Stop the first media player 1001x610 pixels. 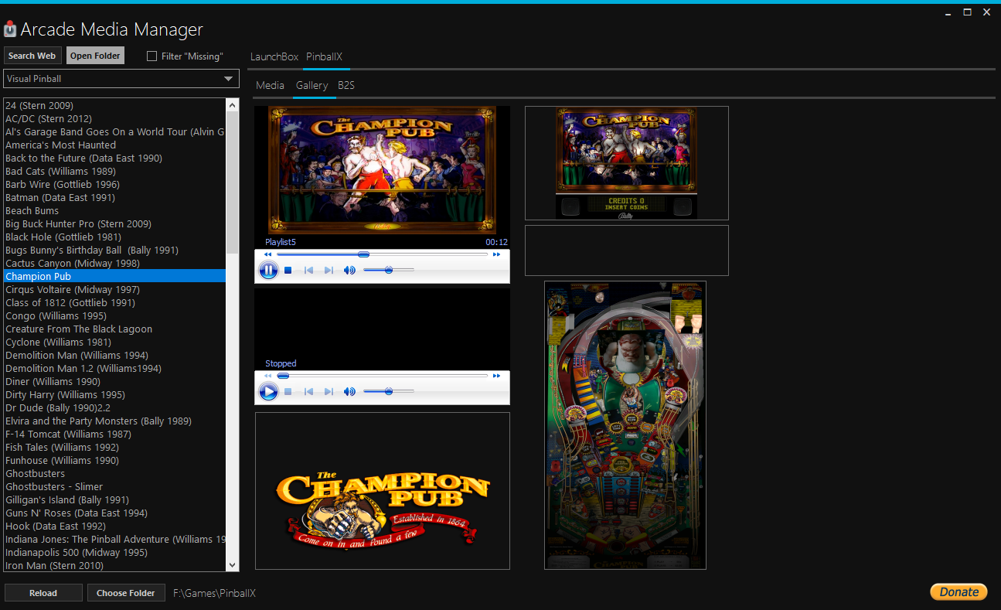[x=288, y=270]
